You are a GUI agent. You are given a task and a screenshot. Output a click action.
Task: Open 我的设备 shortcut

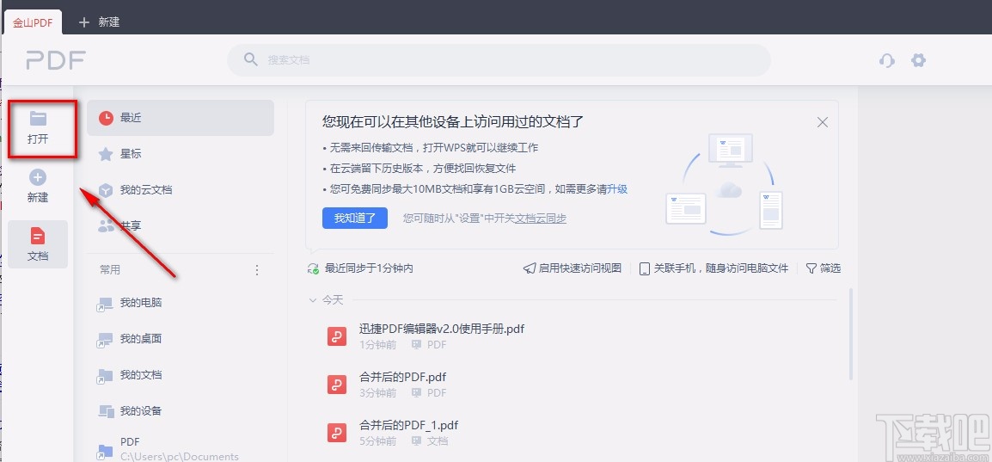click(x=181, y=411)
